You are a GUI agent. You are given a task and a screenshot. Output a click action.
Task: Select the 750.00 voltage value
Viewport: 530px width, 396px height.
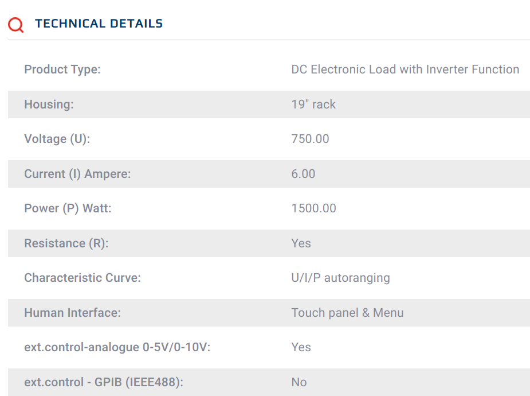310,139
